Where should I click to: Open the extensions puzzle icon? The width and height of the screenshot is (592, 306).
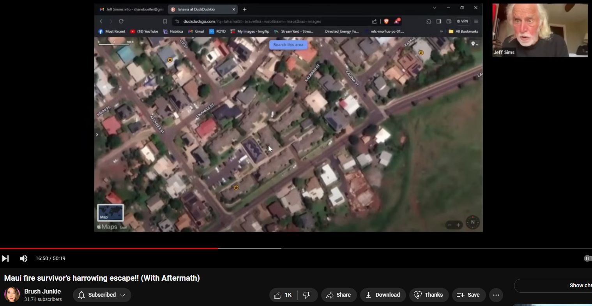(x=429, y=21)
